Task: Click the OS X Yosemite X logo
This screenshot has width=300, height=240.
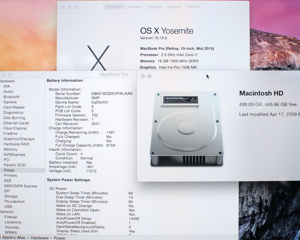Action: click(98, 58)
